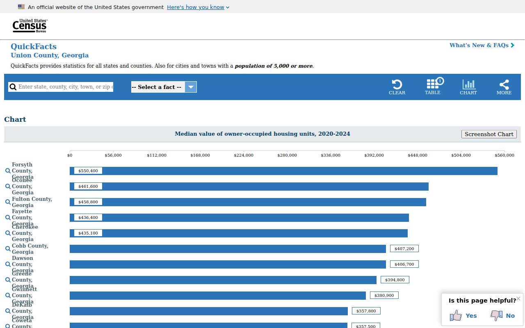The height and width of the screenshot is (328, 525).
Task: Click the magnifier beside Cobb County
Action: tap(8, 249)
